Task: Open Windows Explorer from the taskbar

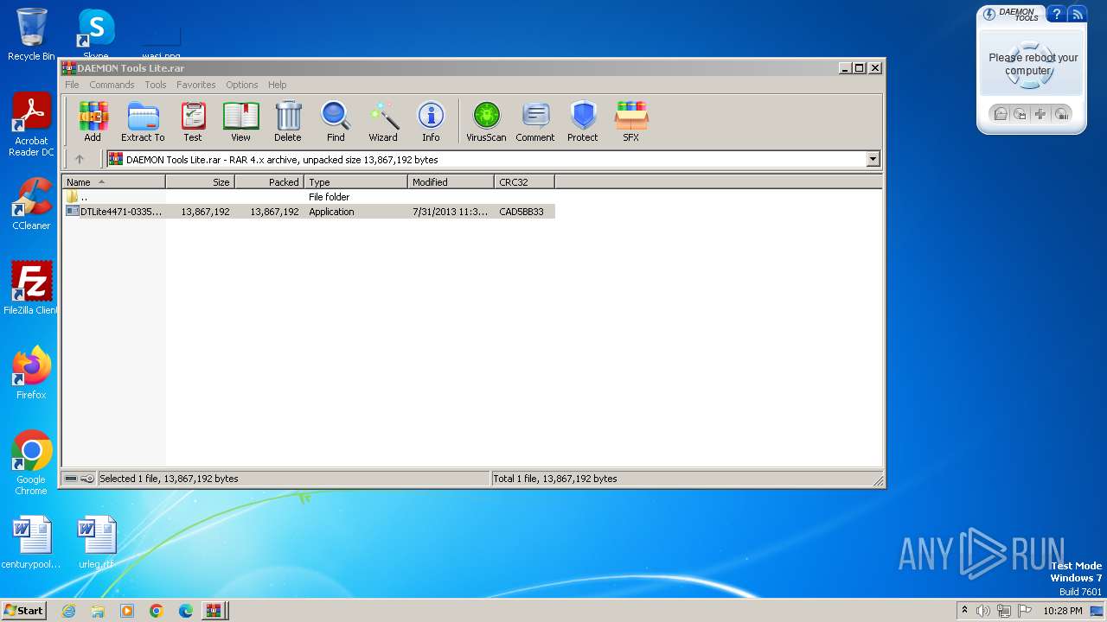Action: click(98, 611)
